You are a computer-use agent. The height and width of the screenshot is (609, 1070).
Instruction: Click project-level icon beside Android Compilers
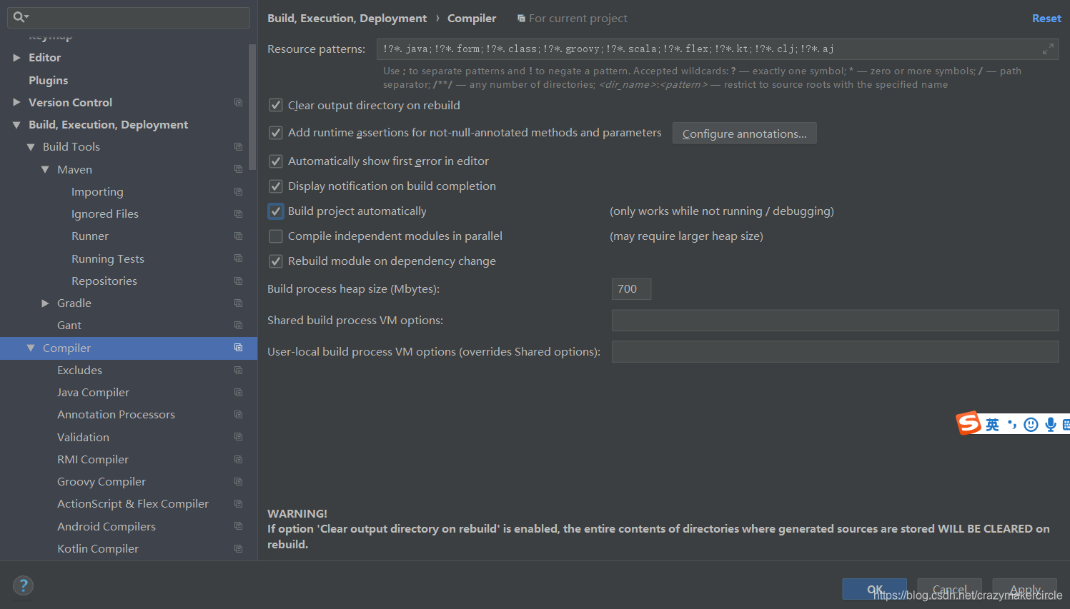point(239,526)
